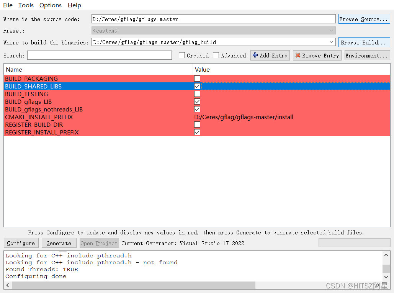Click the Value column header

pyautogui.click(x=291, y=70)
